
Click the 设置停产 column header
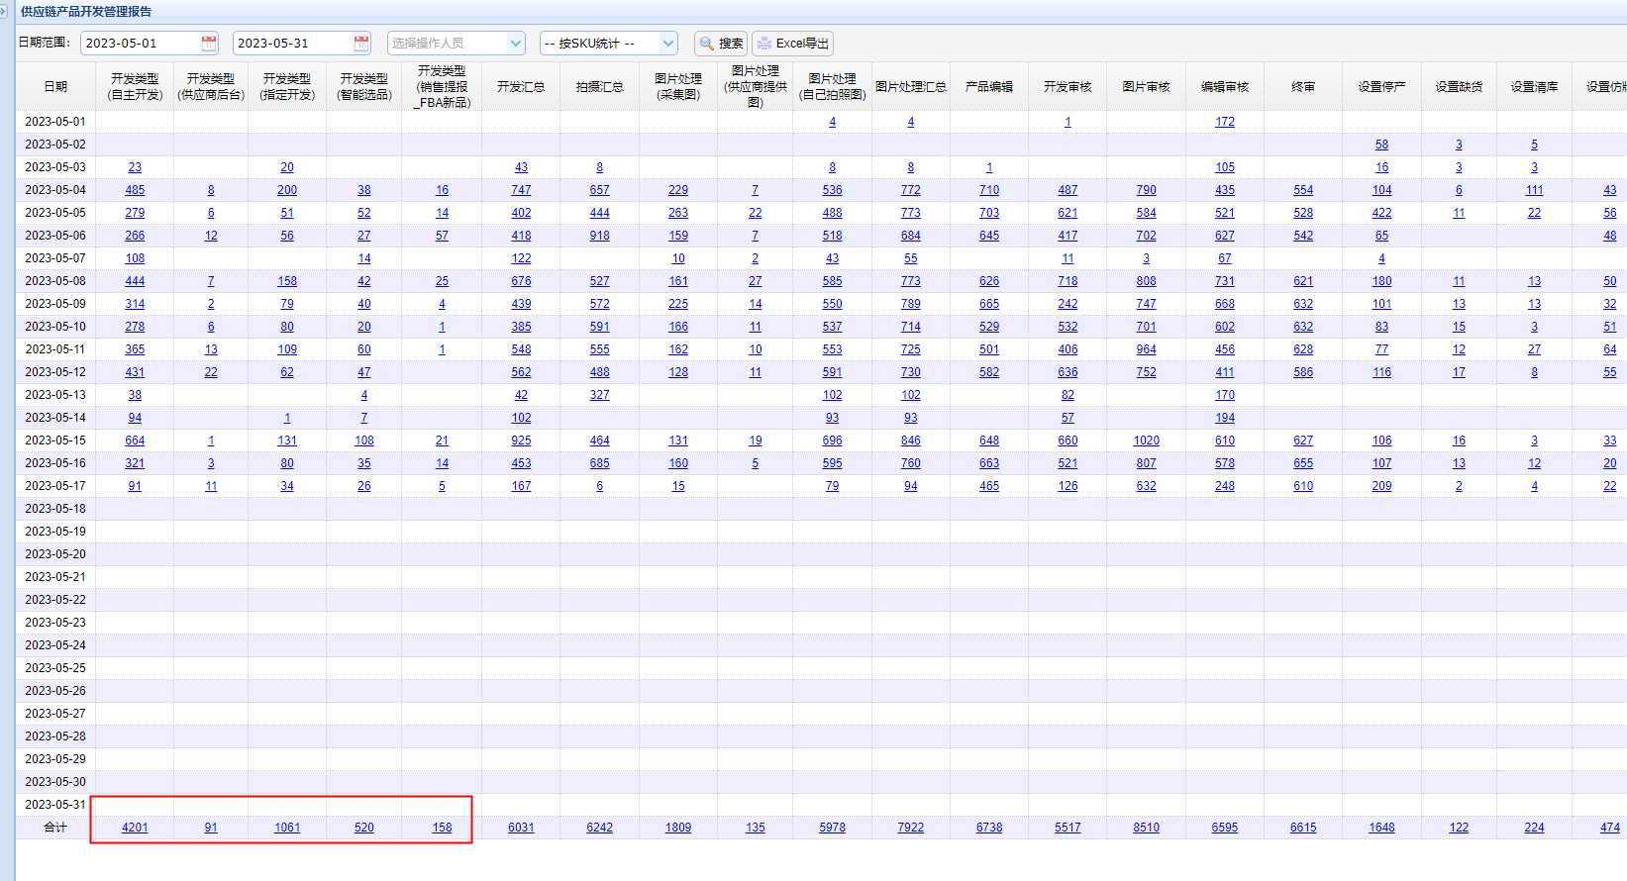coord(1381,86)
